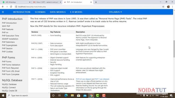Open PHP Session sidebar link

7,48
